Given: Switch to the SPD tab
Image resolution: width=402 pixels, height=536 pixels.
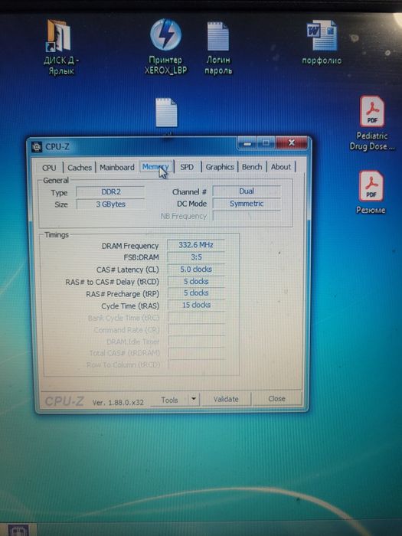Looking at the screenshot, I should pyautogui.click(x=187, y=167).
